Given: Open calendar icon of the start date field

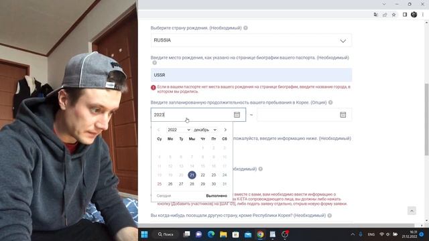Looking at the screenshot, I should pyautogui.click(x=237, y=114).
